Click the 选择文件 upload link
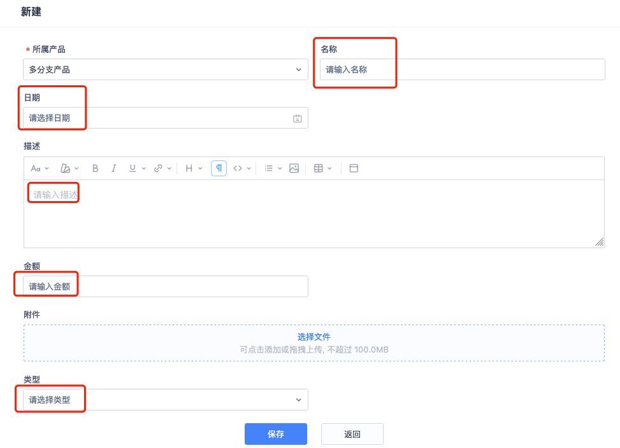This screenshot has height=448, width=620. pyautogui.click(x=314, y=337)
